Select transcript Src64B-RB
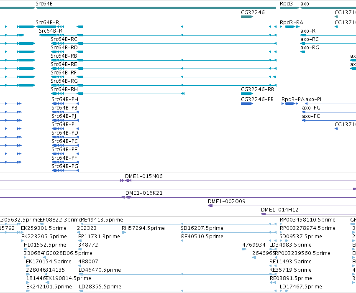Viewport: 356px width, 293px height. pyautogui.click(x=164, y=60)
